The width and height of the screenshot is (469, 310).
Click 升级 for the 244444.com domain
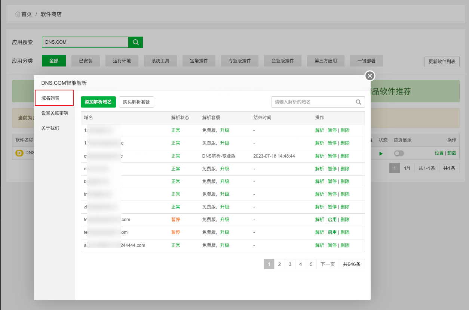[x=224, y=245]
